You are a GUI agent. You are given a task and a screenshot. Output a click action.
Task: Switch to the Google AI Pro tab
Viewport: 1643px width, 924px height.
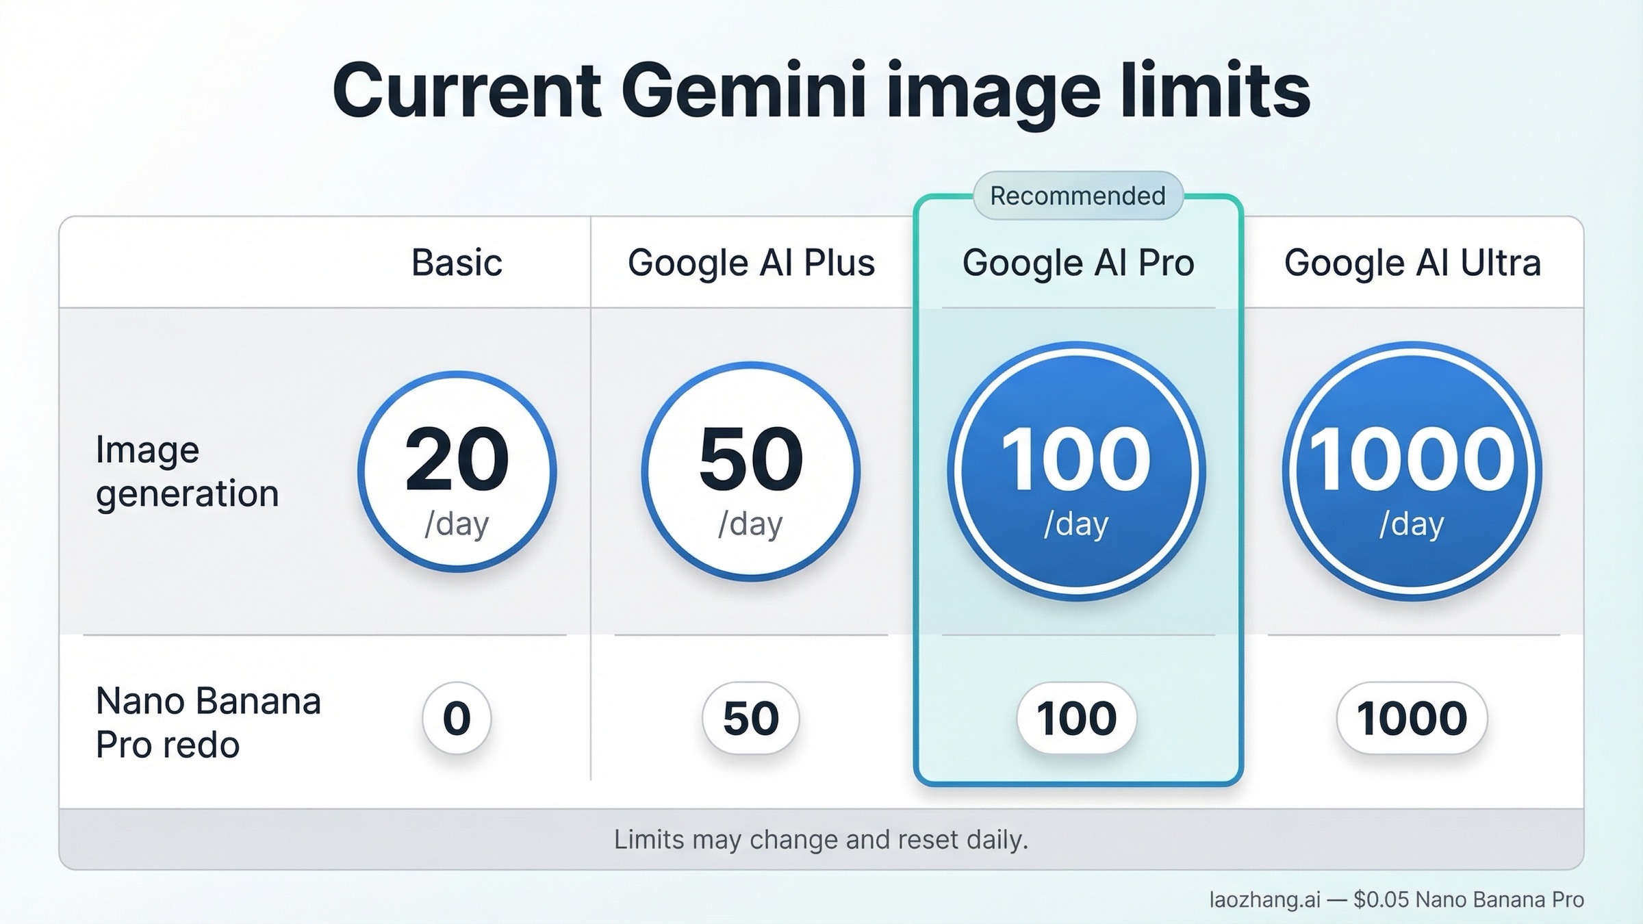(1078, 262)
